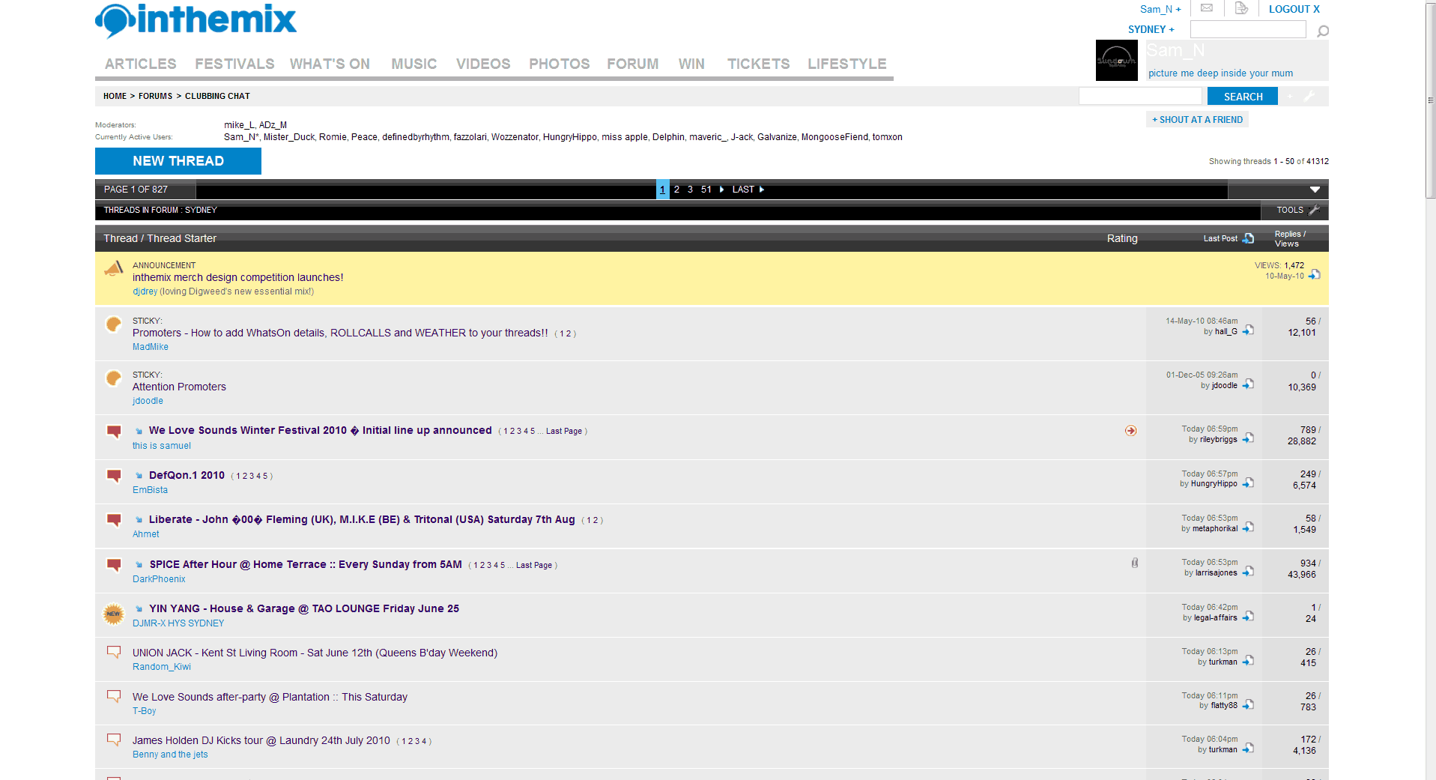Open the LIFESTYLE menu
This screenshot has height=780, width=1436.
coord(846,64)
